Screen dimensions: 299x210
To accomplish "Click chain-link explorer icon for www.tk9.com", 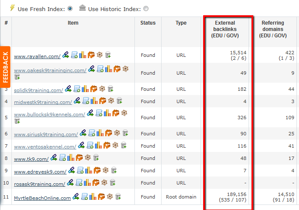I will coord(54,157).
